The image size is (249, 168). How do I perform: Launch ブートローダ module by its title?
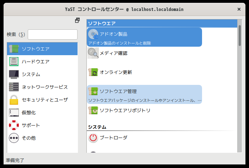(113, 138)
